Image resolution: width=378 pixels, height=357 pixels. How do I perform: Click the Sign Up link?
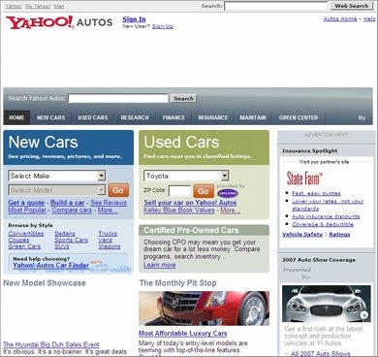(x=163, y=26)
